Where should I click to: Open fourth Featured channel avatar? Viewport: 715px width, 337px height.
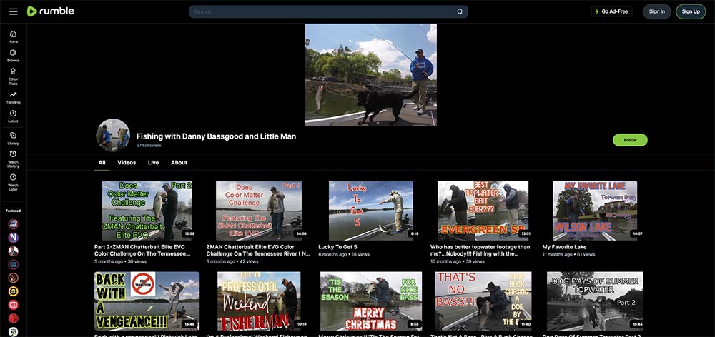coord(13,264)
